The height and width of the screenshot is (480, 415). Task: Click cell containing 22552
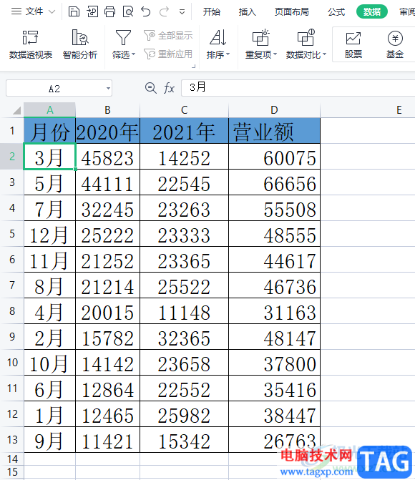point(184,388)
